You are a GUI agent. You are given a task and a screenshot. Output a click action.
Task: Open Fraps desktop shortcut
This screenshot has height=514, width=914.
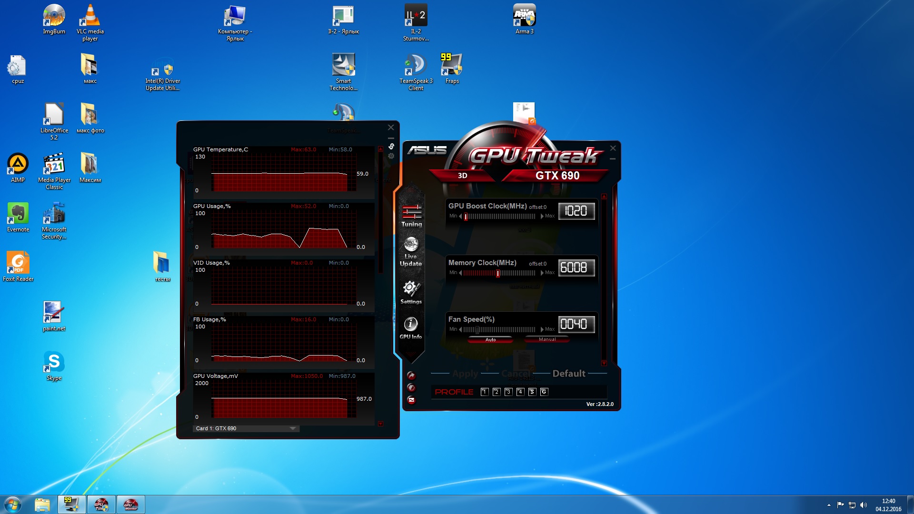point(452,69)
